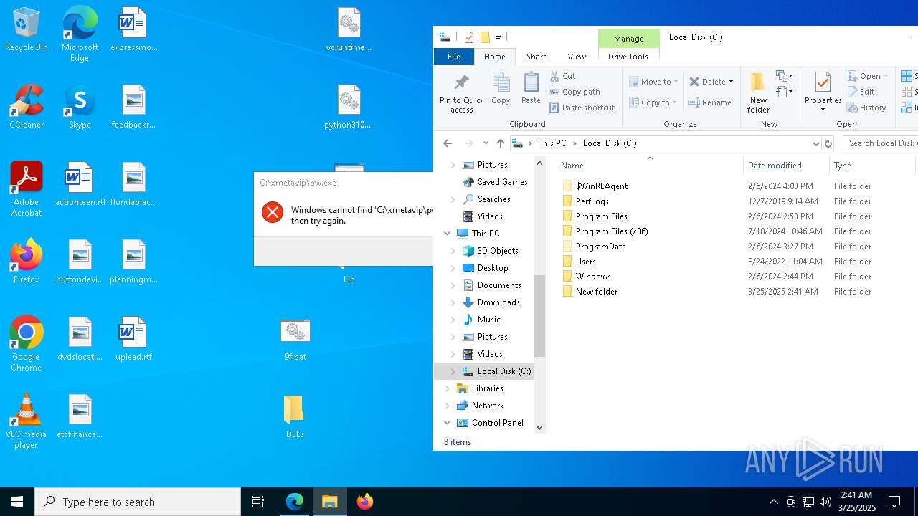The width and height of the screenshot is (918, 516).
Task: Click This PC in address breadcrumb
Action: 552,143
